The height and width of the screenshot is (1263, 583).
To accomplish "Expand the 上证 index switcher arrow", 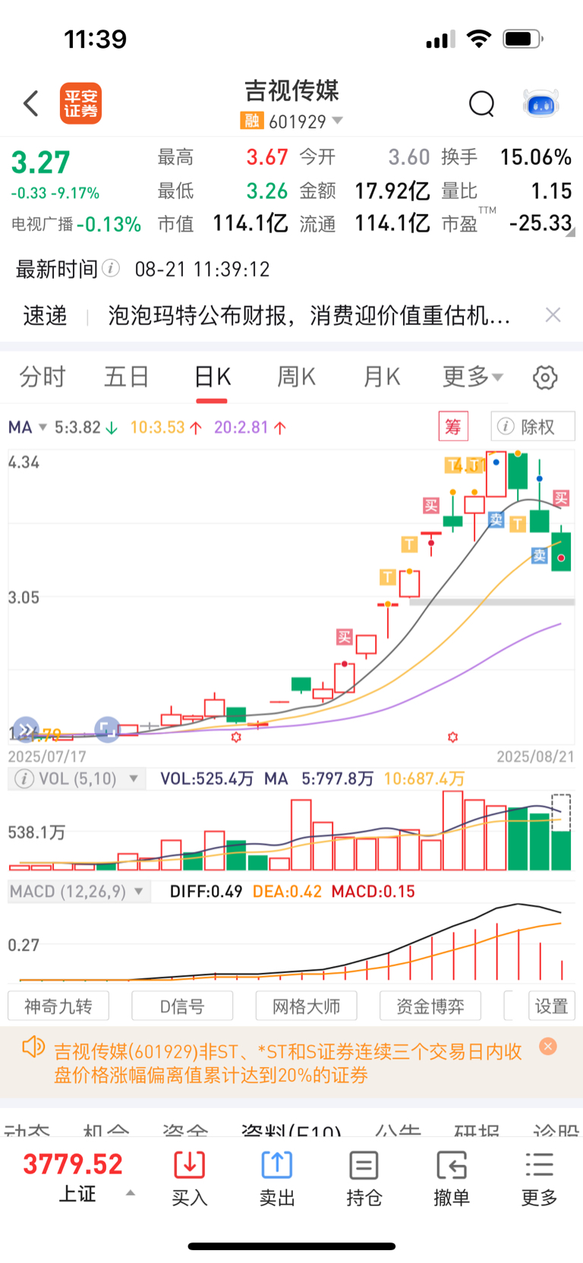I will (x=131, y=1193).
